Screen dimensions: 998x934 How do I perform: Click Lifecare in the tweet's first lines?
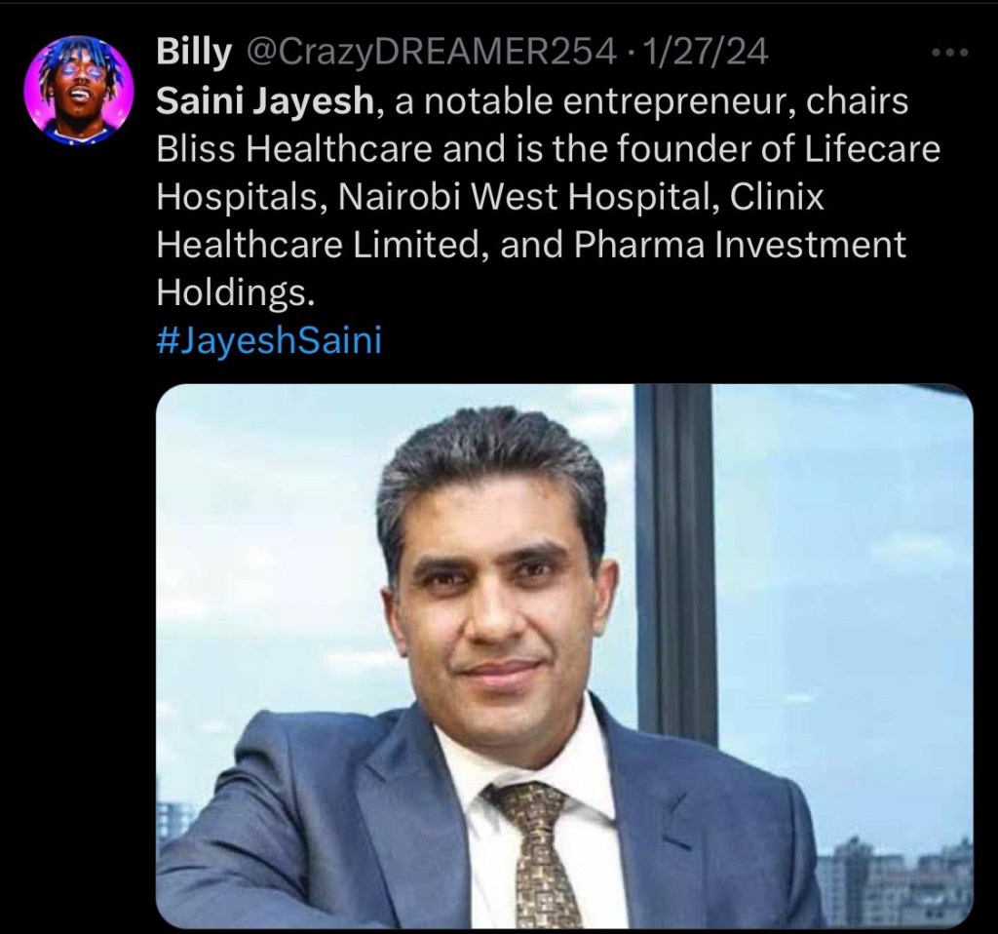coord(872,149)
